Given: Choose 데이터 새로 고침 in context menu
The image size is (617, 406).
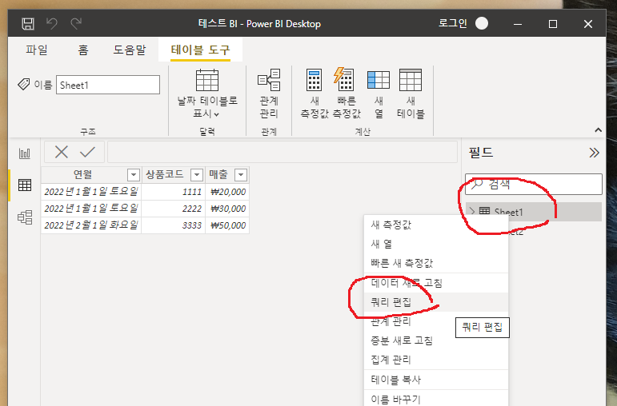Looking at the screenshot, I should (436, 283).
